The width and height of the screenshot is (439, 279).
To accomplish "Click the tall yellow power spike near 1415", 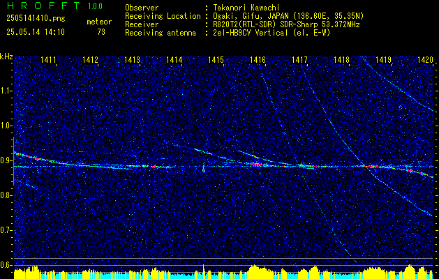I will [x=204, y=271].
